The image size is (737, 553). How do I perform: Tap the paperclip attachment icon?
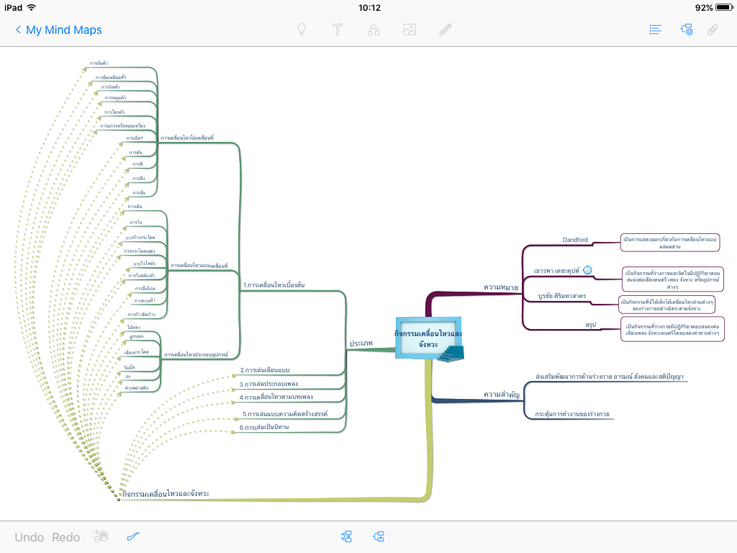point(713,30)
